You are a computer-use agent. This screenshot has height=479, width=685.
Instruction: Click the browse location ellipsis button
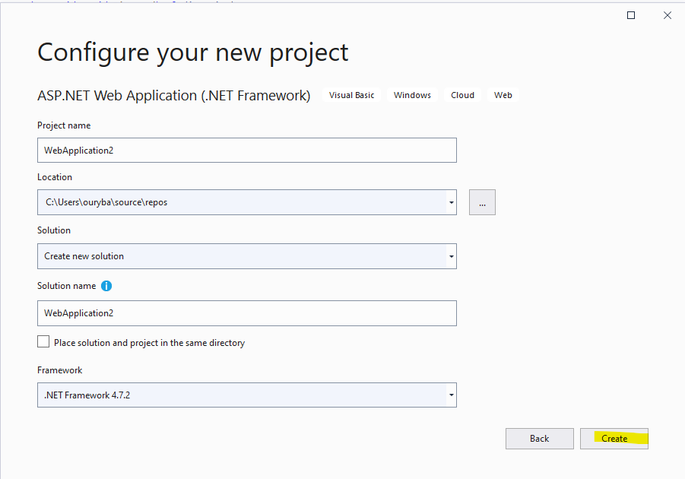(482, 202)
